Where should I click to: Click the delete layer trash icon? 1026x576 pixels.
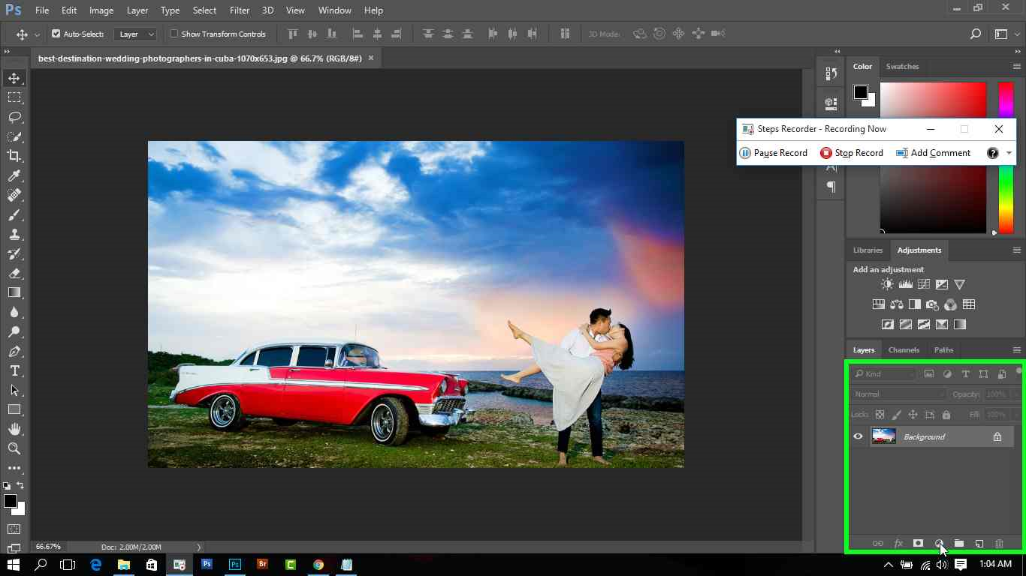(x=999, y=543)
